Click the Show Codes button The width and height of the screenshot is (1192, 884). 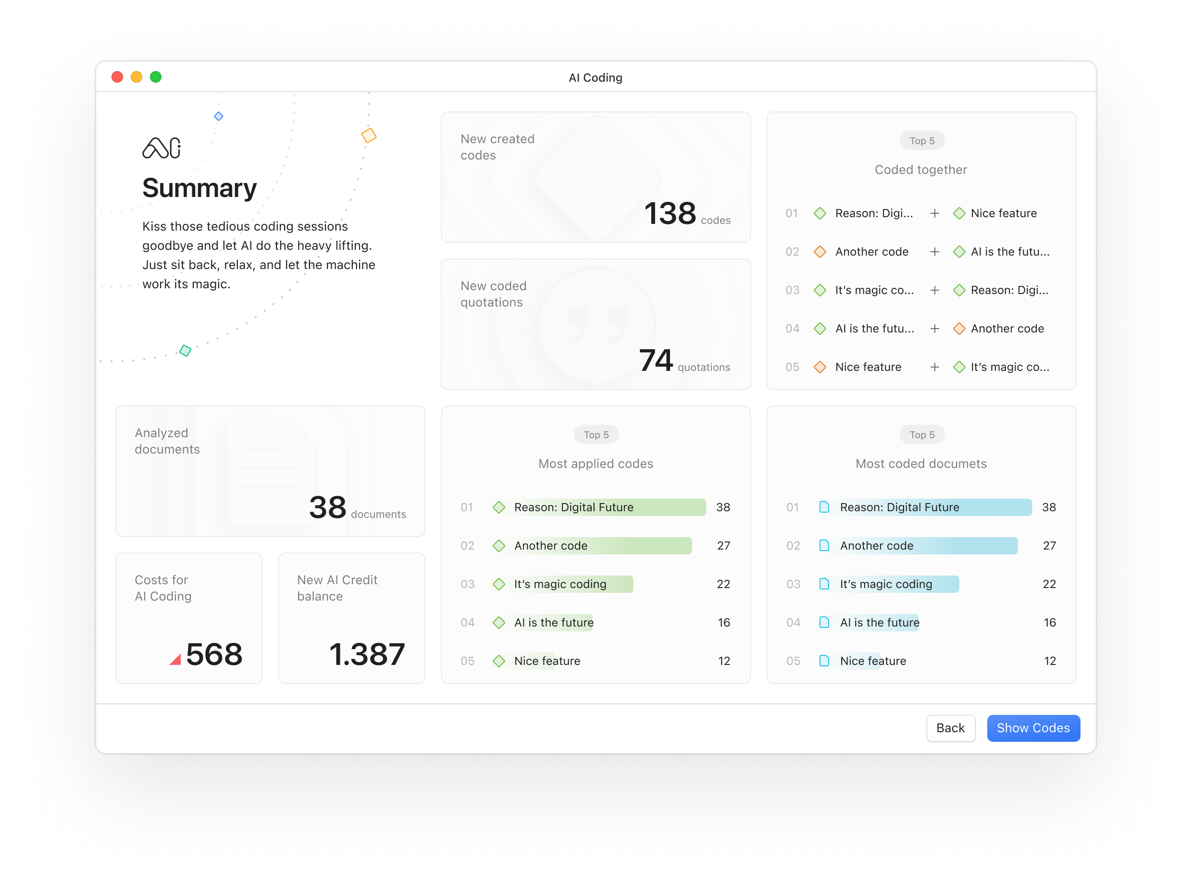tap(1033, 728)
